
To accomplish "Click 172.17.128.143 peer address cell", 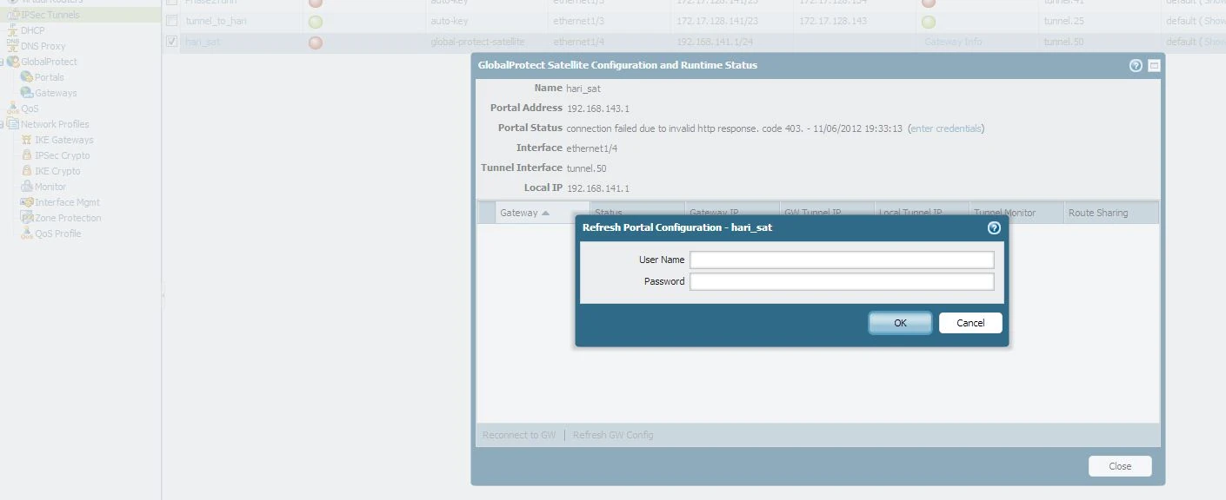I will coord(833,21).
